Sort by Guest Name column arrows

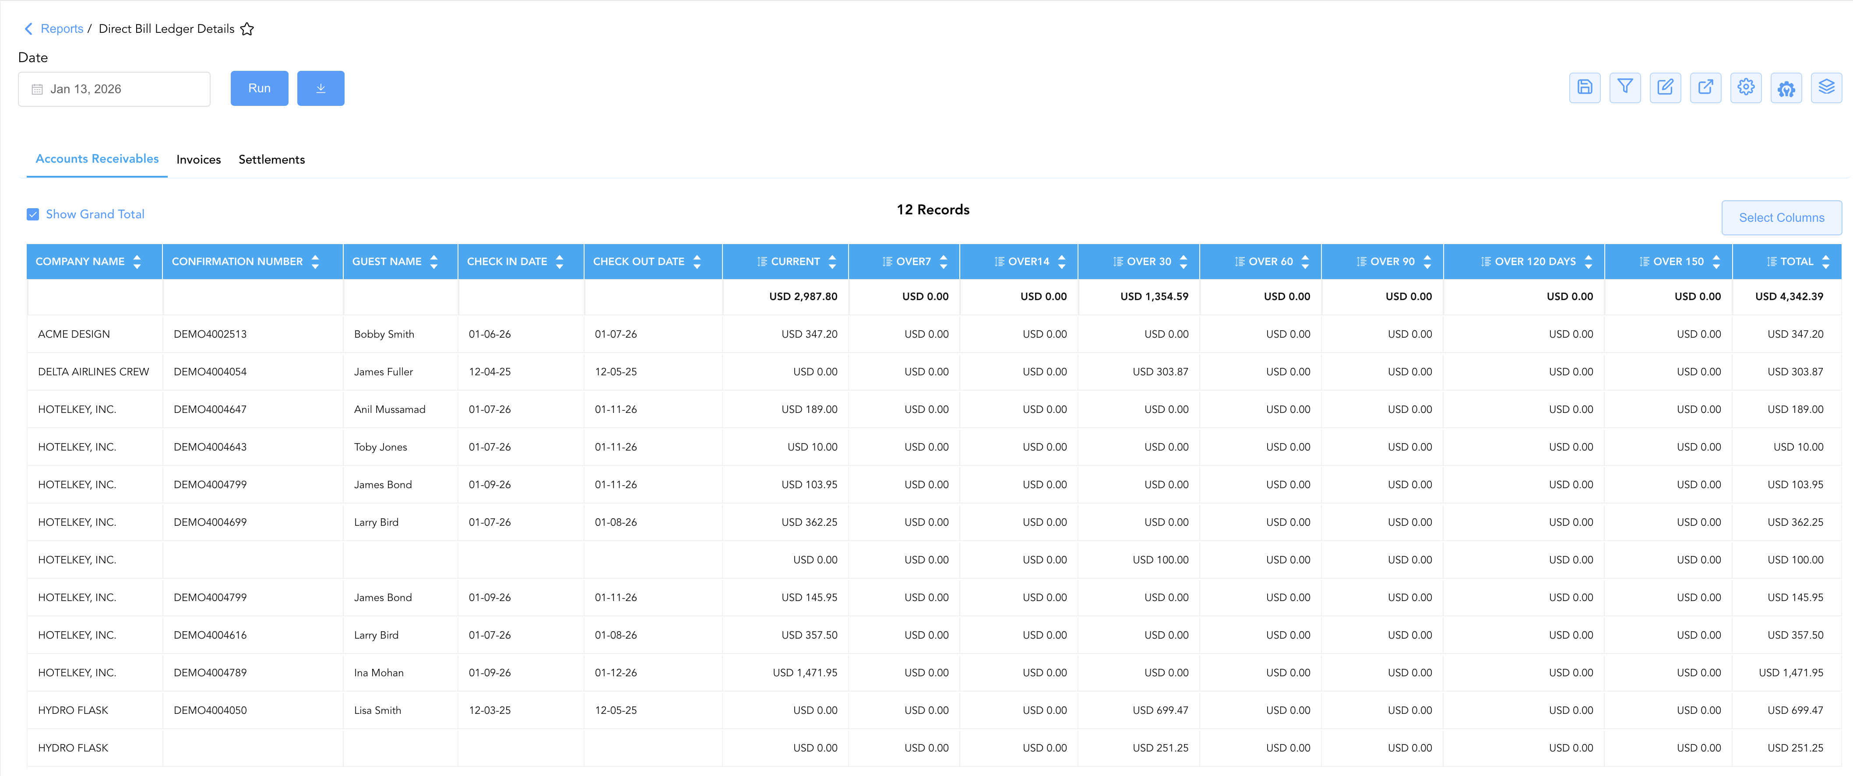(434, 262)
